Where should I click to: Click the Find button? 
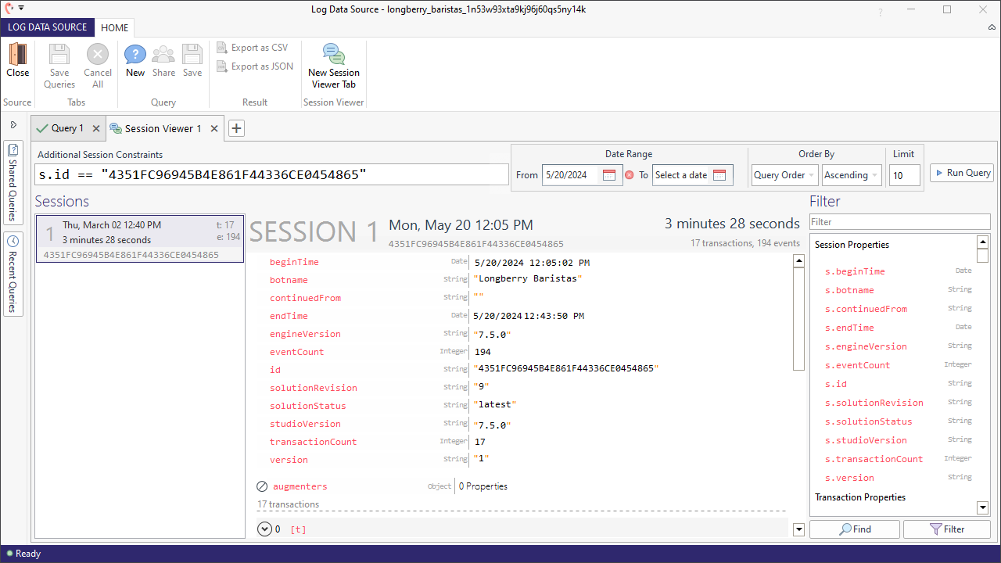[x=854, y=529]
